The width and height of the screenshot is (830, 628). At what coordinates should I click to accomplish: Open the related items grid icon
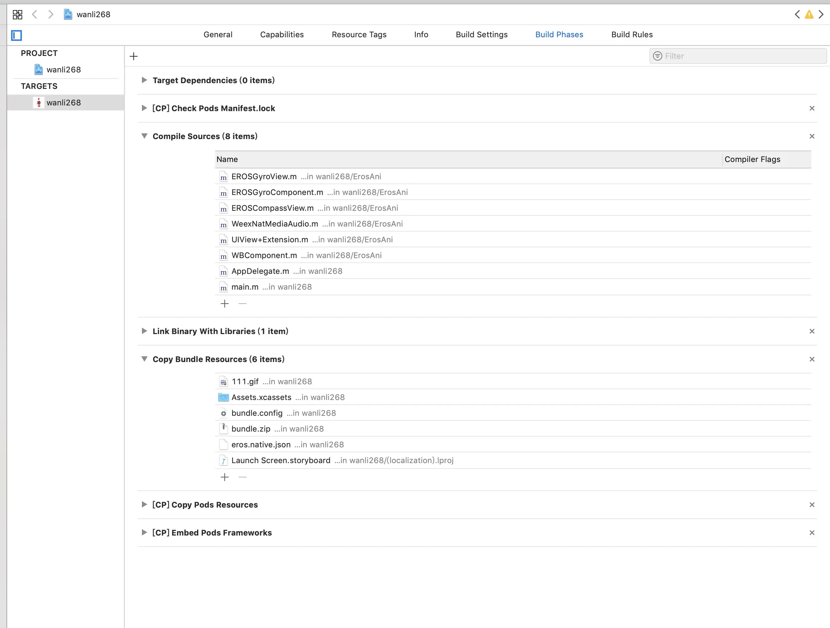17,15
